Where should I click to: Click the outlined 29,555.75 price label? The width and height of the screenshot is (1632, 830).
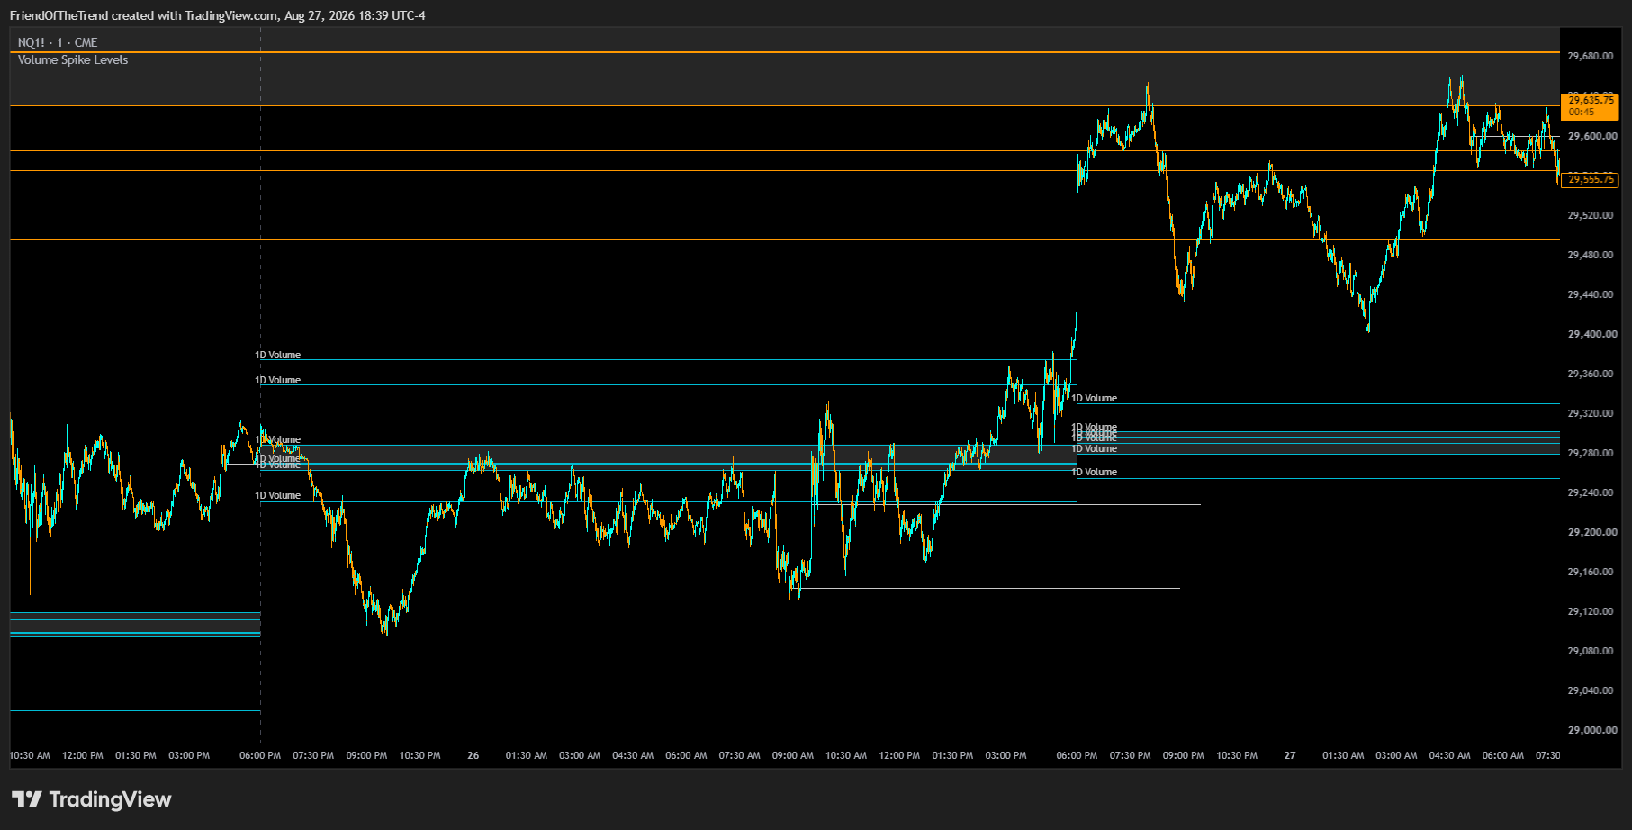(1590, 179)
